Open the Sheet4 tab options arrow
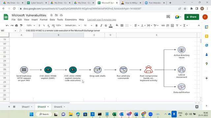The width and height of the screenshot is (211, 118). (48, 107)
